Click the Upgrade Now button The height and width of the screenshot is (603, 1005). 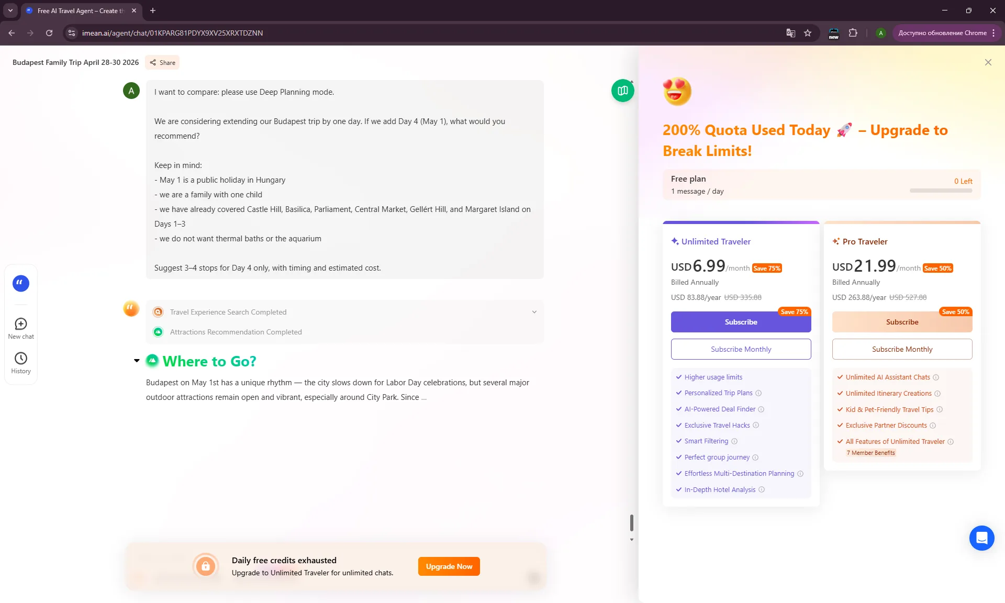click(449, 566)
